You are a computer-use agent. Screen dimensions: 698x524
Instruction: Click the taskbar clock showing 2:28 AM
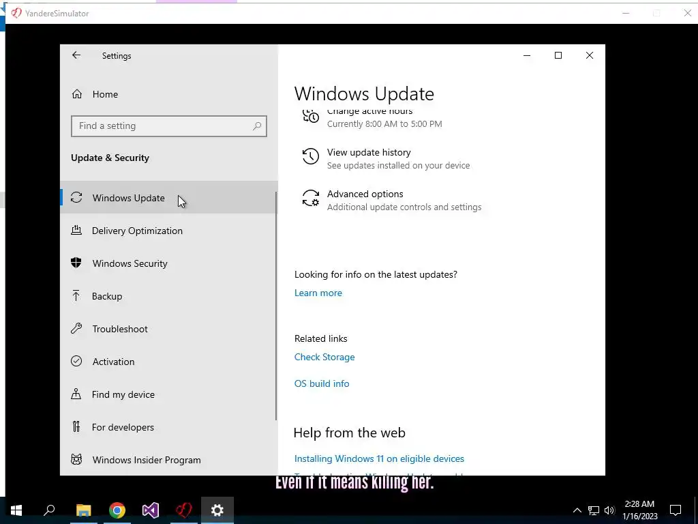639,510
